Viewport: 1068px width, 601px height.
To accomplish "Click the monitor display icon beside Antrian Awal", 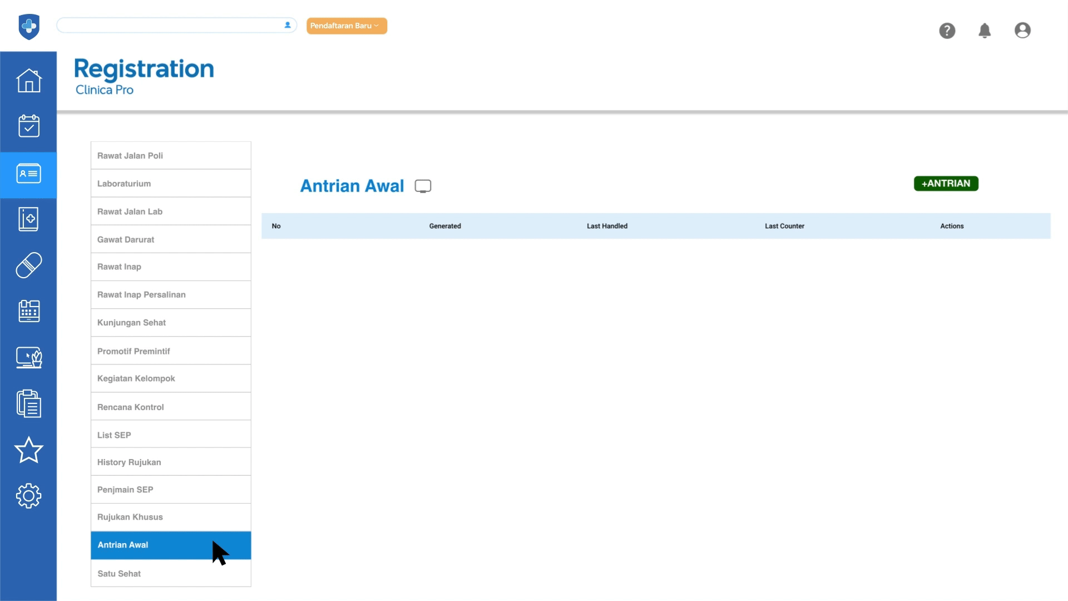I will click(x=423, y=186).
